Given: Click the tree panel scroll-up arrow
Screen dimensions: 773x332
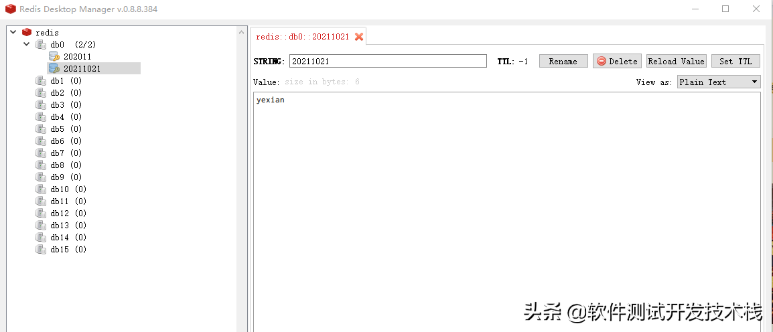Looking at the screenshot, I should click(x=242, y=32).
